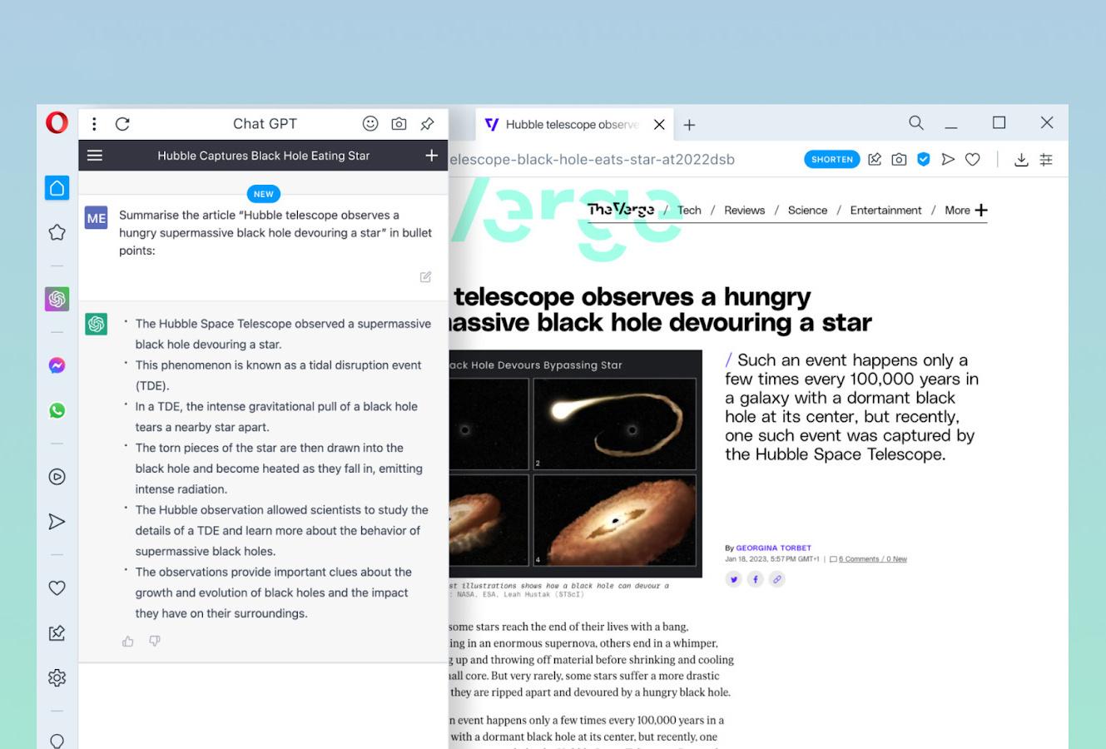Edit the Summarise prompt message

[x=425, y=277]
